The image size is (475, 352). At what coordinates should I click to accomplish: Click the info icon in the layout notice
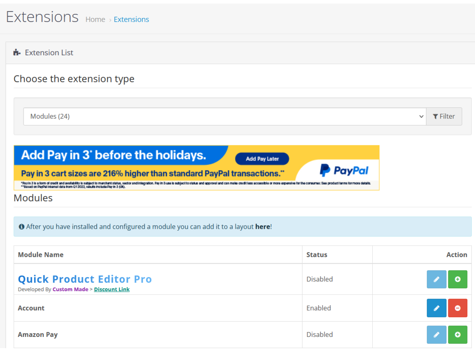[21, 227]
